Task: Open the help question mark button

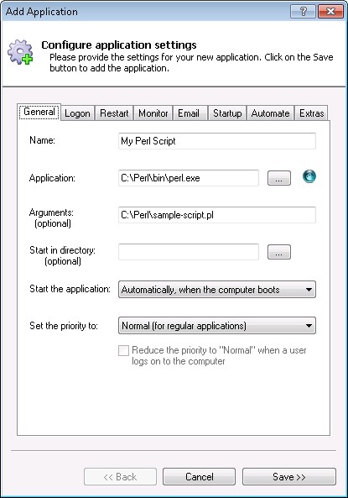Action: coord(303,12)
